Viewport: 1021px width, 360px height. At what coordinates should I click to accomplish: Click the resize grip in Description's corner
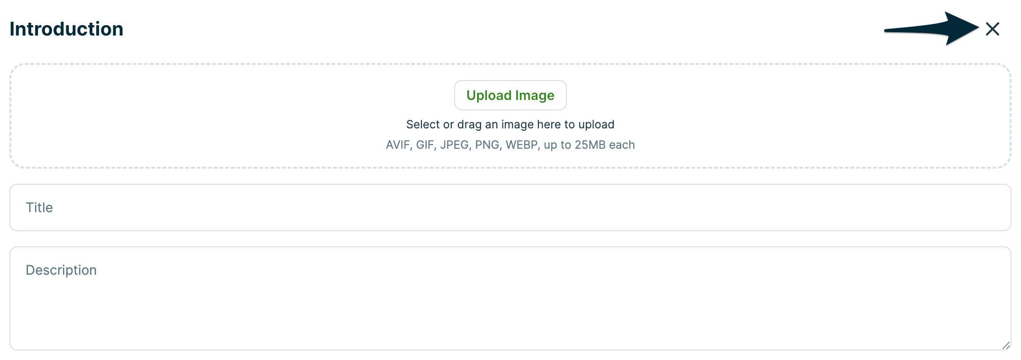pos(1006,345)
